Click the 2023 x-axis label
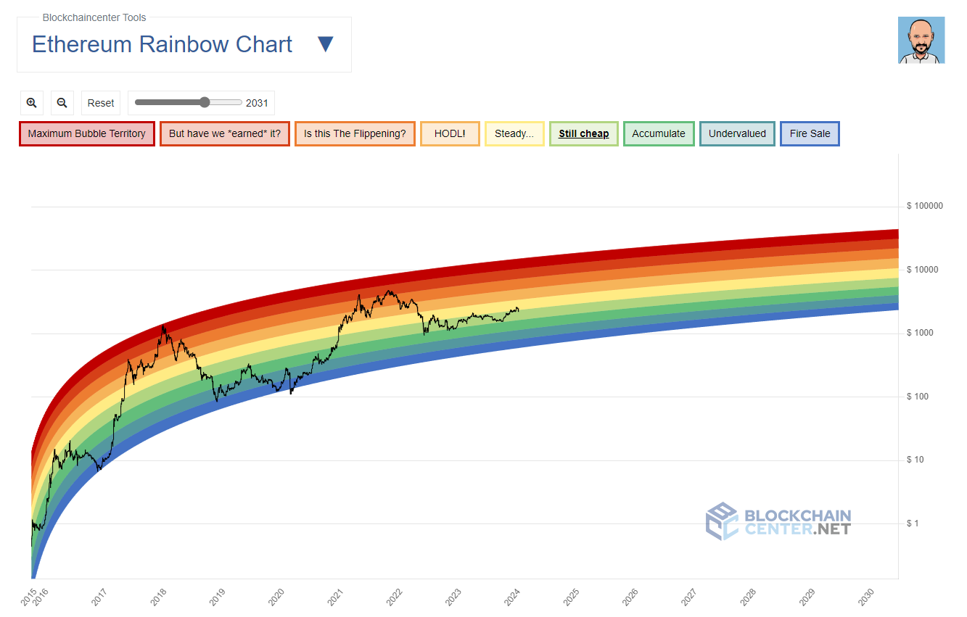Viewport: 967px width, 617px height. coord(453,597)
